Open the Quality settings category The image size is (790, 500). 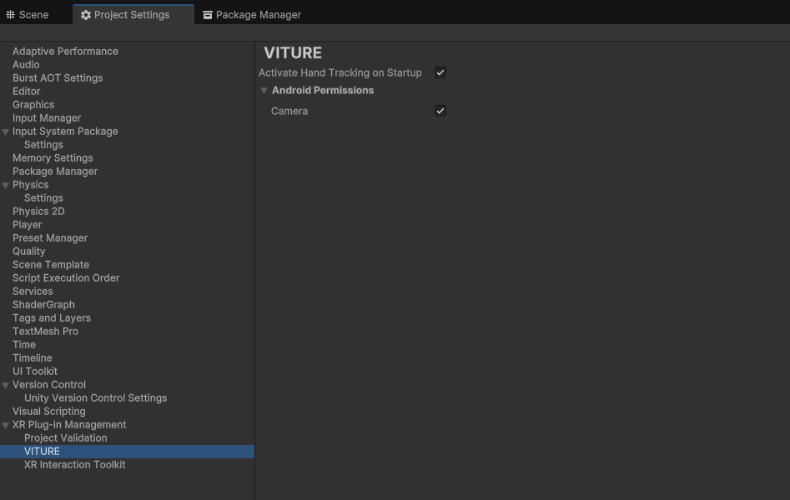click(x=28, y=252)
